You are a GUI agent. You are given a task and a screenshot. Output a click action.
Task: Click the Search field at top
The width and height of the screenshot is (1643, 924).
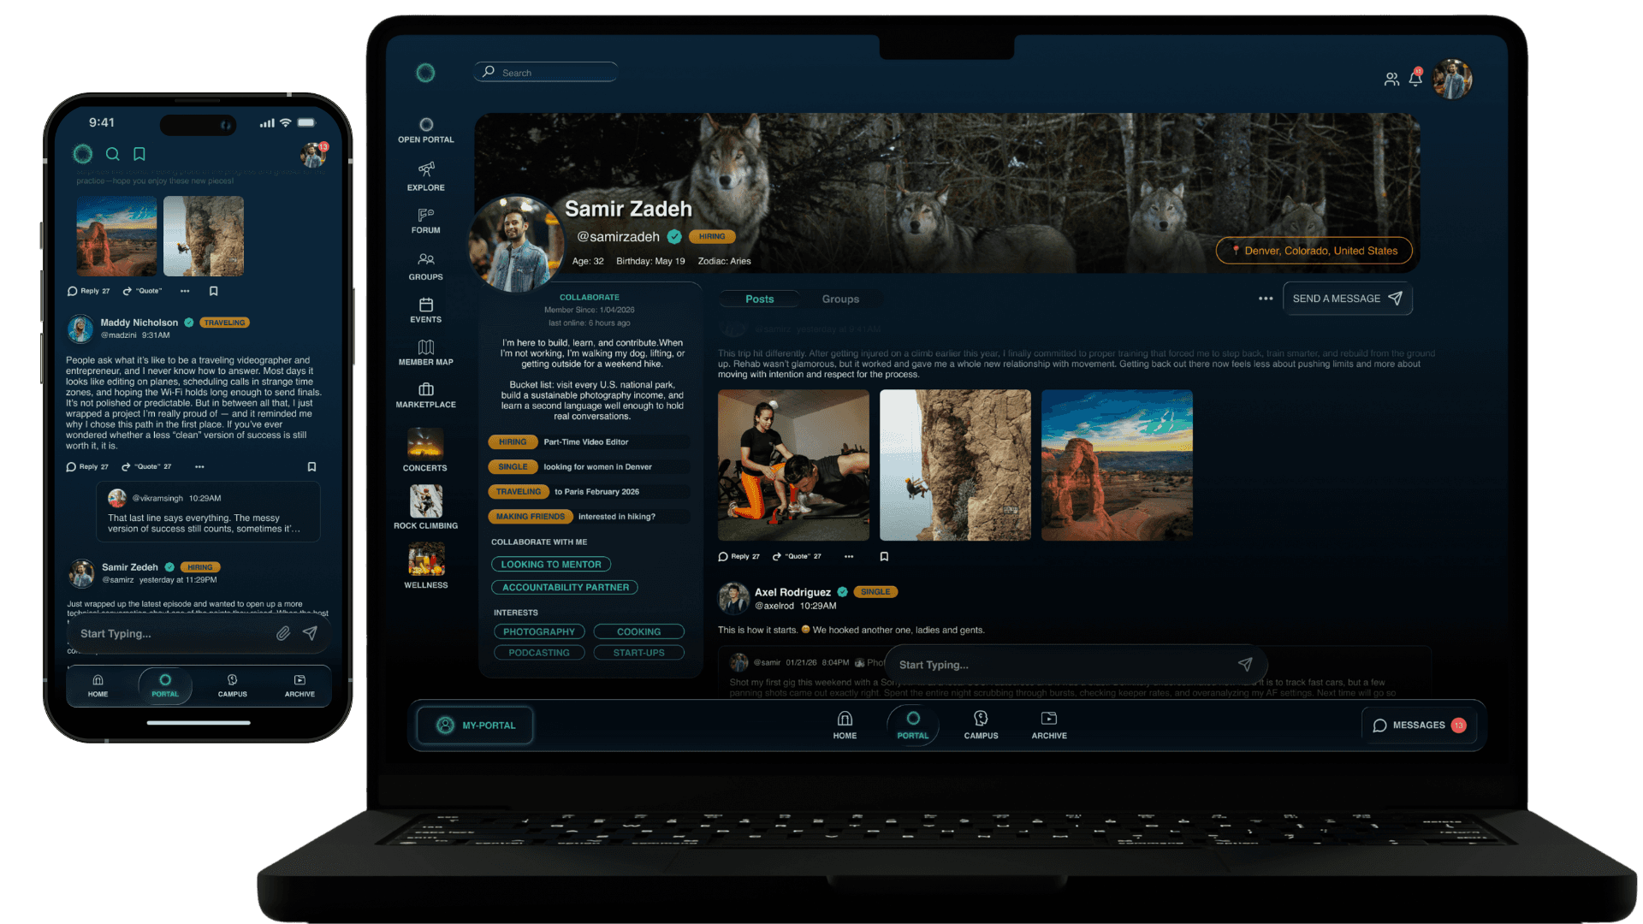(x=548, y=73)
